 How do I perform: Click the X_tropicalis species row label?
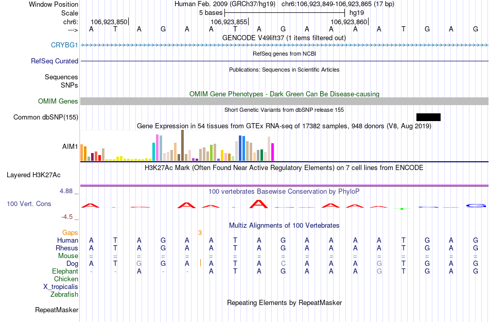coord(61,287)
